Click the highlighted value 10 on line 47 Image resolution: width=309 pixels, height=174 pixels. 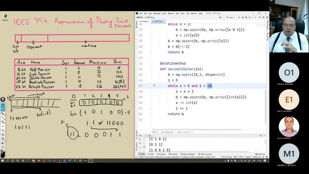point(209,86)
